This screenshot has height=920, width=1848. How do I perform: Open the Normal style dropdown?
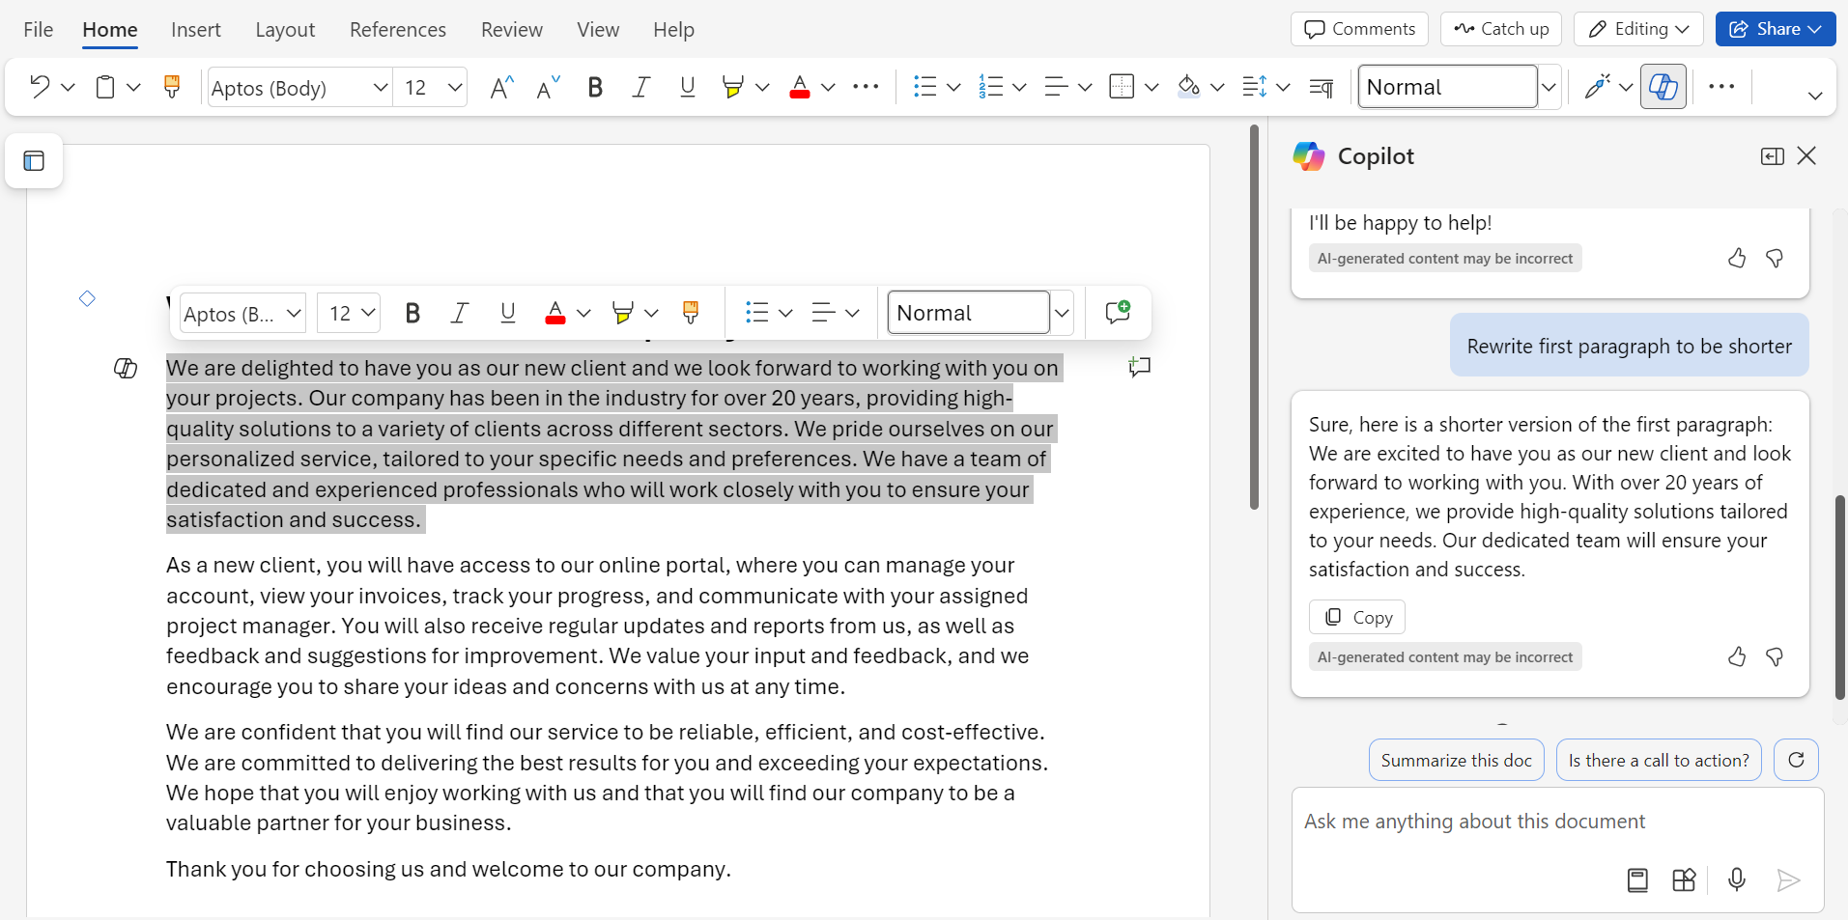[x=1549, y=87]
